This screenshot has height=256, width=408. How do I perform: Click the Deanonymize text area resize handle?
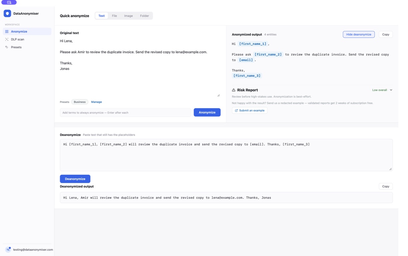[390, 169]
